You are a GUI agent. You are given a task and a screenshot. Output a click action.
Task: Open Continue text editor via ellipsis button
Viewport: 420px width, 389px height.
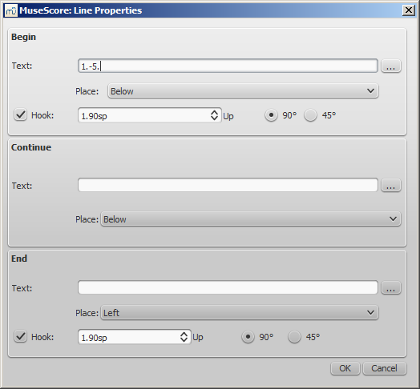(391, 185)
